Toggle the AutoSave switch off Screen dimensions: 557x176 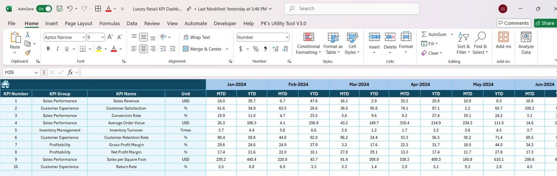44,9
